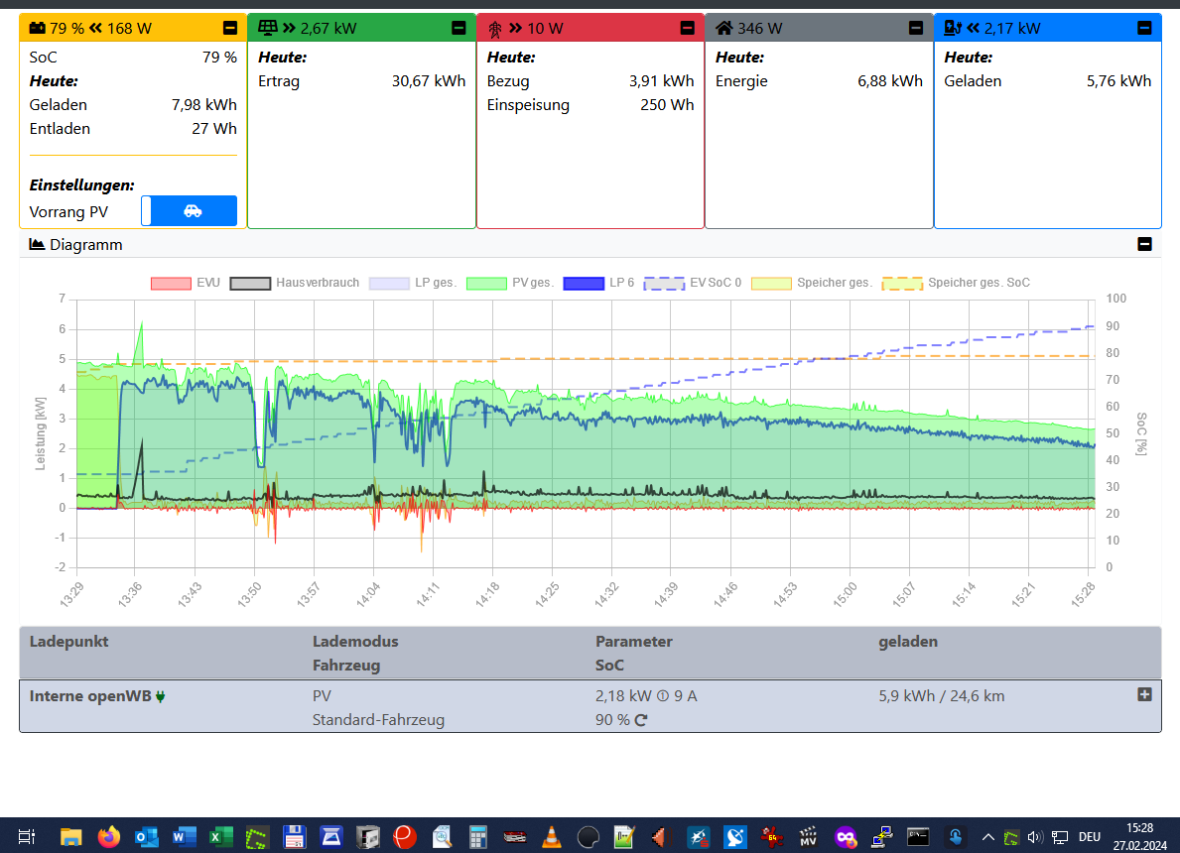This screenshot has width=1180, height=853.
Task: Click the Parameter column header
Action: tap(633, 642)
